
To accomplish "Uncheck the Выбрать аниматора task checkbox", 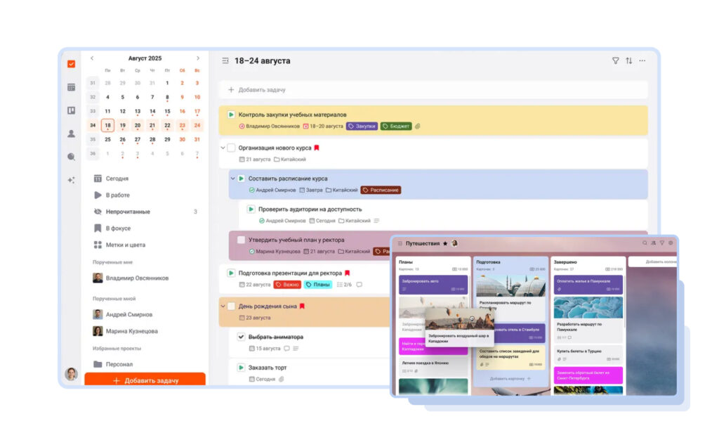I will tap(241, 337).
